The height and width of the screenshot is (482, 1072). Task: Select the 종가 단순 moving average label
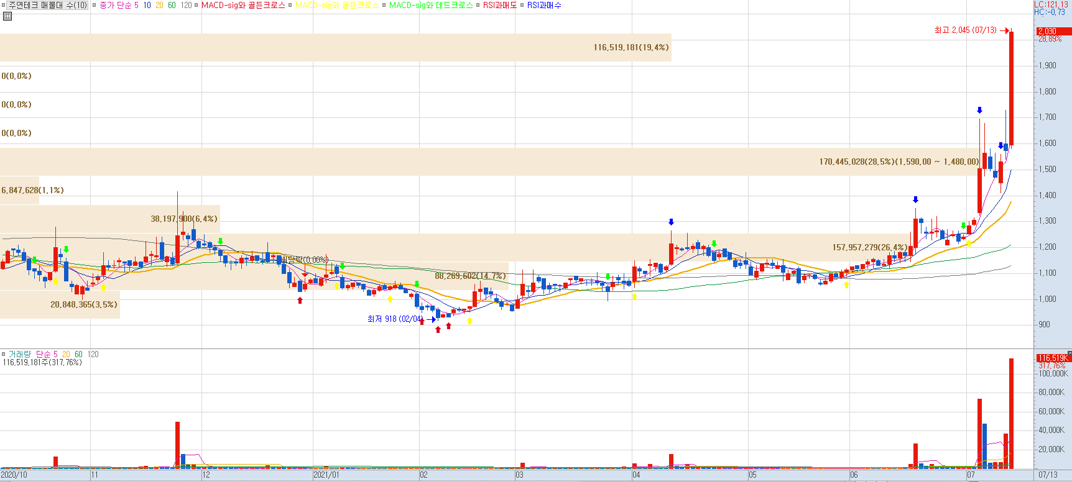coord(115,5)
